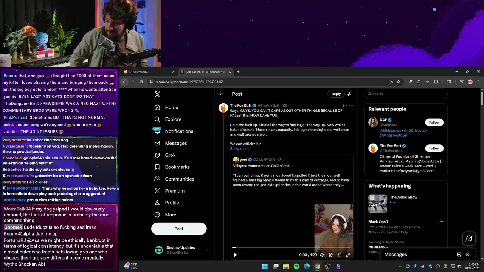484x272 pixels.
Task: Open a new browser tab
Action: (238, 72)
